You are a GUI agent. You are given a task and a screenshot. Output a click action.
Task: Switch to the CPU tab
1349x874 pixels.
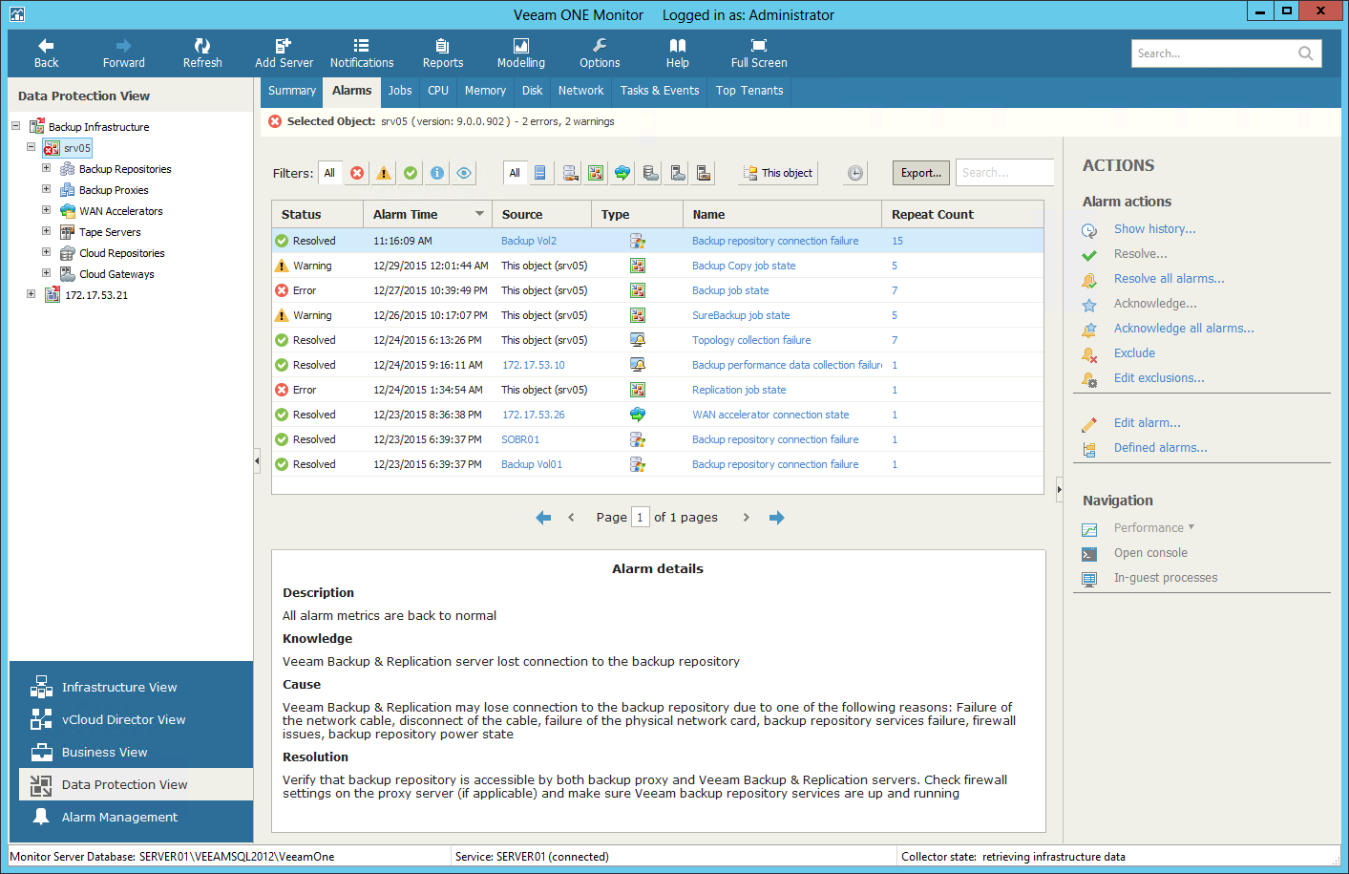(438, 91)
